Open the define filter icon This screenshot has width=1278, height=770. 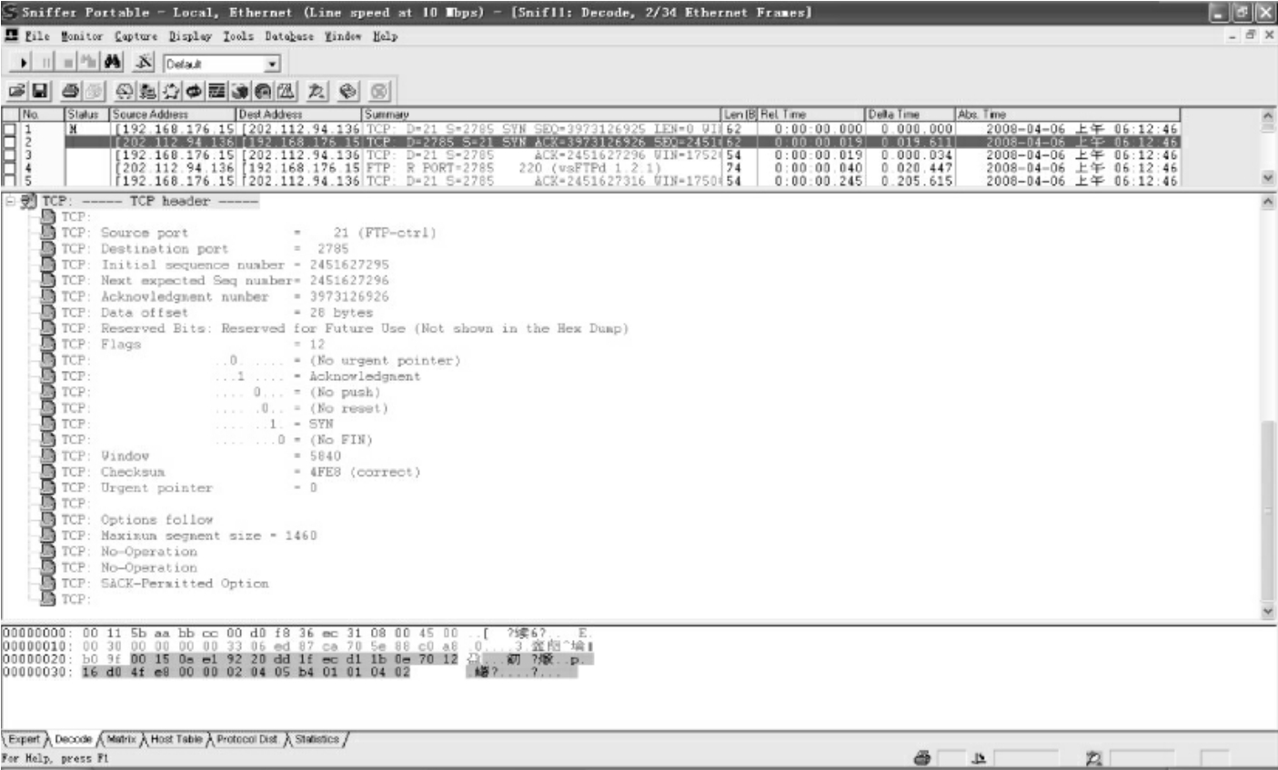[x=144, y=64]
